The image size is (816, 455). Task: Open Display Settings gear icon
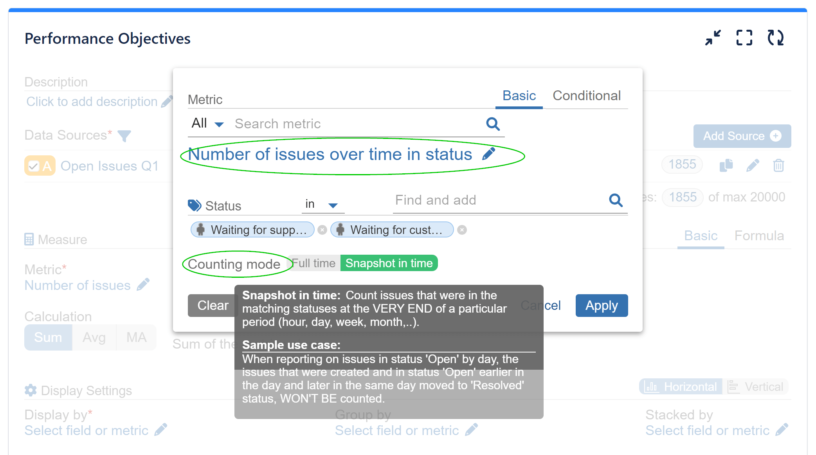[x=30, y=390]
